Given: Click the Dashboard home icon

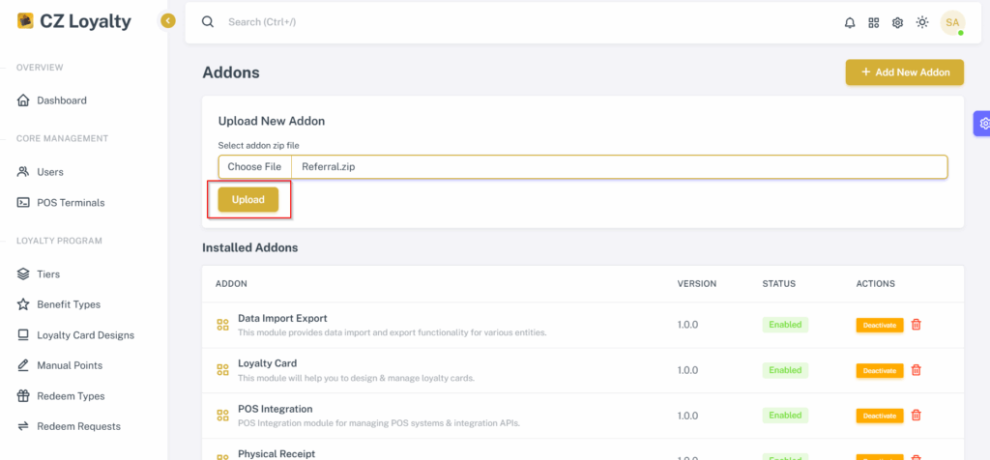Looking at the screenshot, I should pyautogui.click(x=23, y=101).
